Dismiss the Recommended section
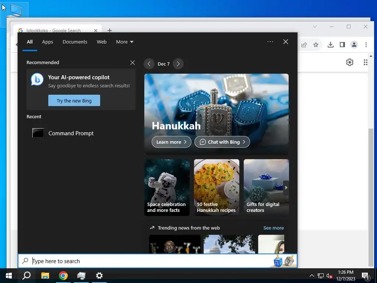Viewport: 377px width, 283px height. click(133, 63)
